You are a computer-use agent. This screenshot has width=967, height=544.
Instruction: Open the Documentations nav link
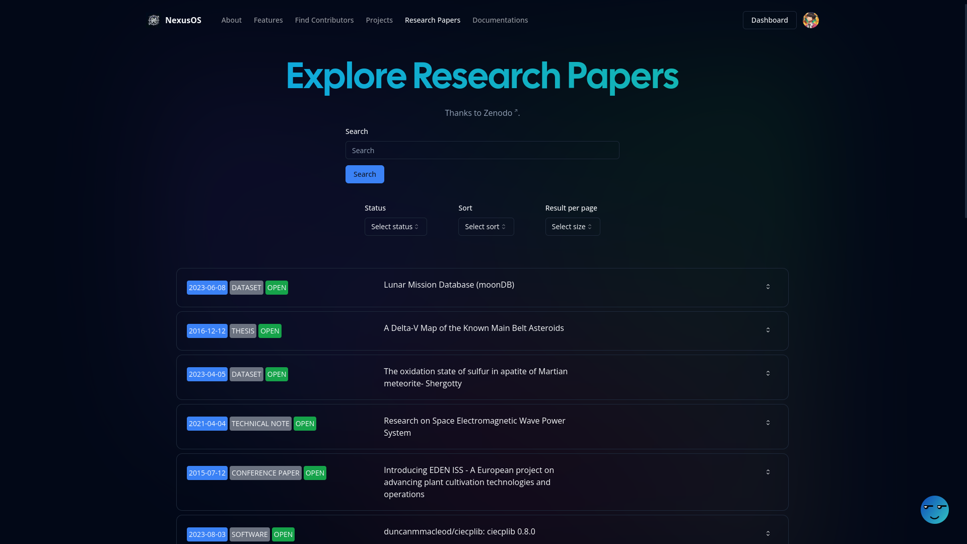[x=500, y=20]
